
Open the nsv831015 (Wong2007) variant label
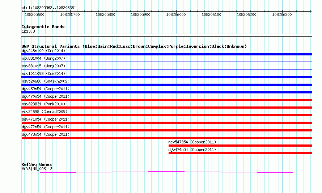(43, 66)
